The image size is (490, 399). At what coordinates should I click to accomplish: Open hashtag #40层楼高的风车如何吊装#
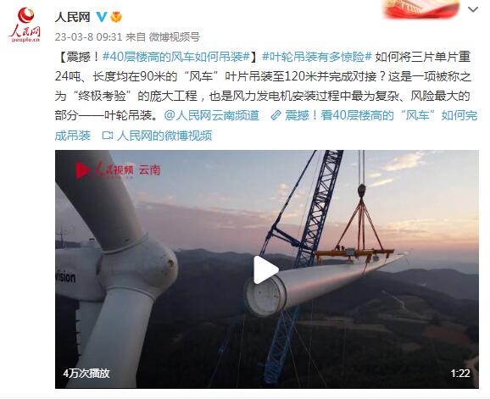tap(176, 57)
